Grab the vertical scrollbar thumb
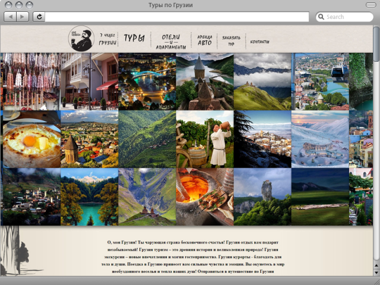The width and height of the screenshot is (380, 285). click(x=376, y=44)
